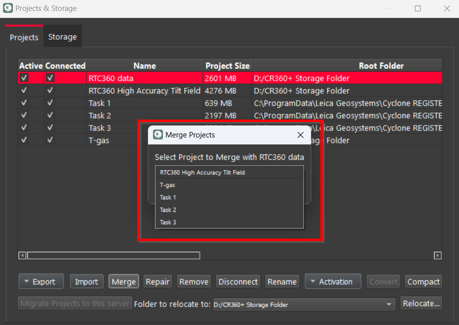Switch to the Storage tab
Image resolution: width=459 pixels, height=325 pixels.
[x=62, y=37]
